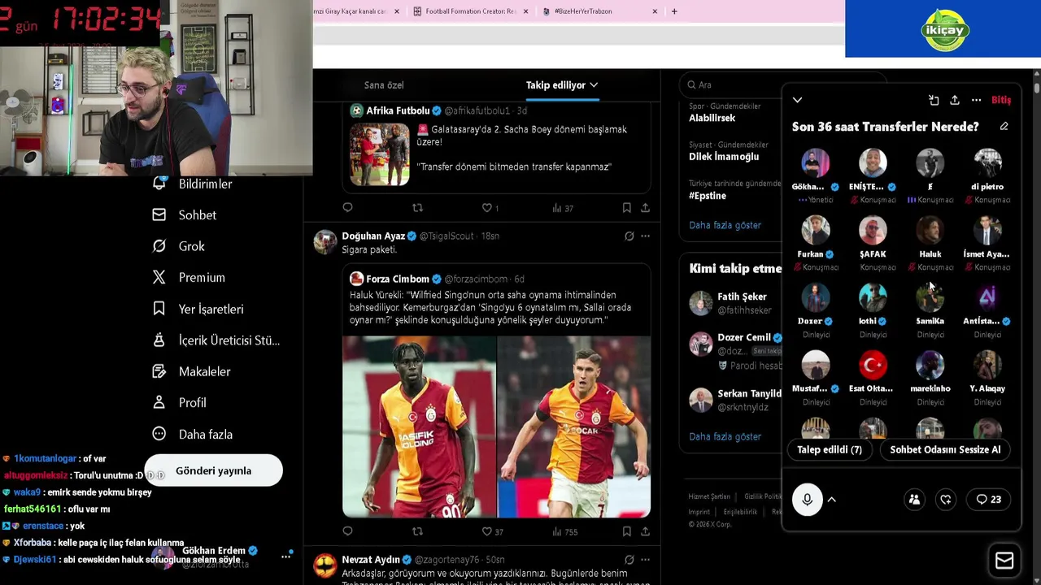The image size is (1041, 585).
Task: Reply to Doğuhan Ayaz's Sigara paketi post
Action: point(347,531)
